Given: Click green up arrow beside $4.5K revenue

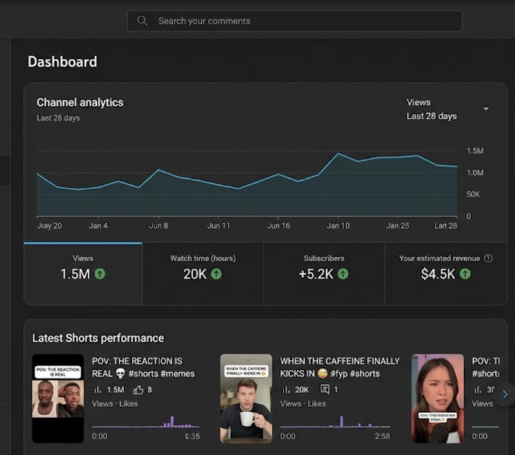Looking at the screenshot, I should 465,274.
